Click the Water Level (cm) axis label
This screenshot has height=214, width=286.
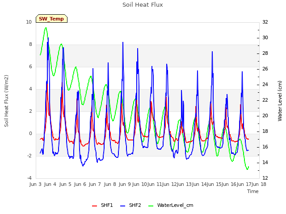click(280, 101)
